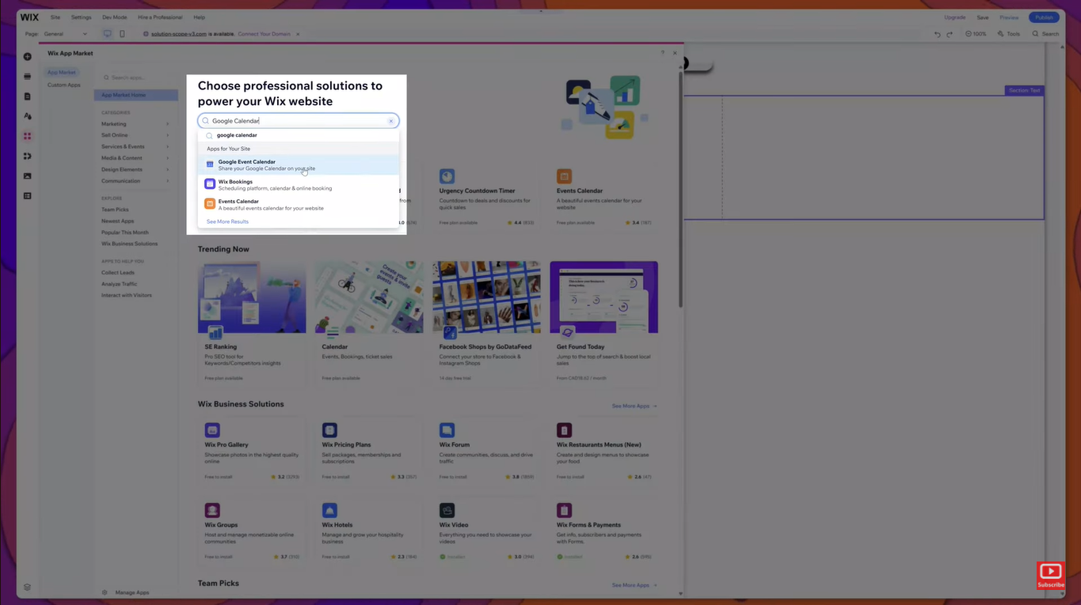Click the Wix Forms & Payments app icon
The height and width of the screenshot is (605, 1081).
coord(564,510)
